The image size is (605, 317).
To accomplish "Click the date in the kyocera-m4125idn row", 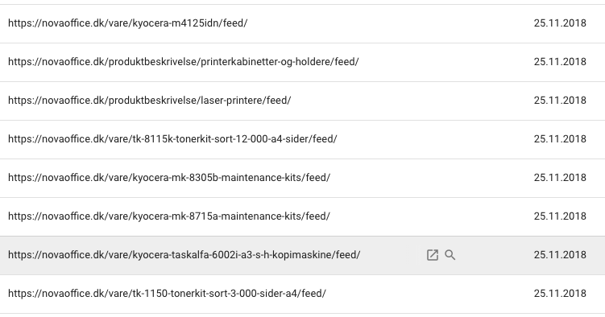I will click(x=560, y=23).
